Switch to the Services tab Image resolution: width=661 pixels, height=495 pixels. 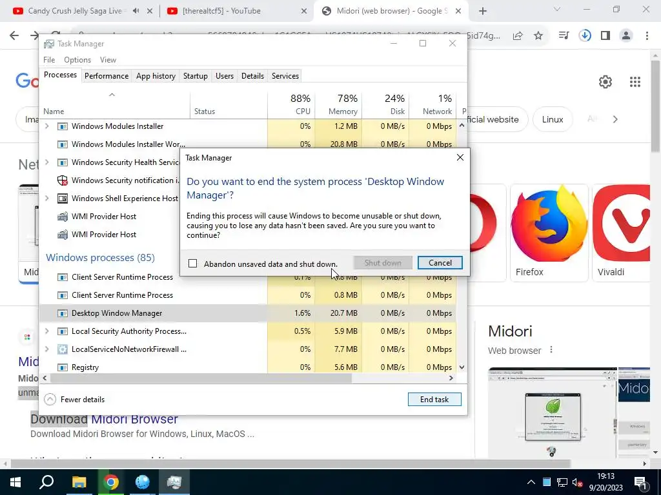coord(285,76)
